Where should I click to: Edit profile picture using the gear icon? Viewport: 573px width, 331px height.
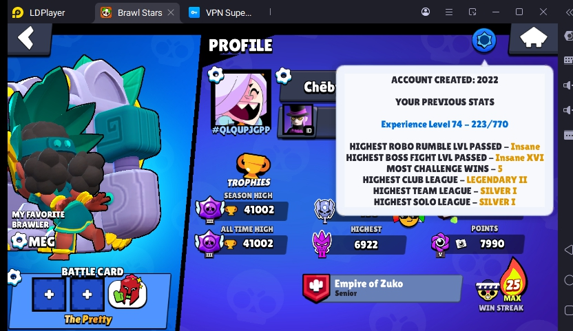(x=216, y=75)
